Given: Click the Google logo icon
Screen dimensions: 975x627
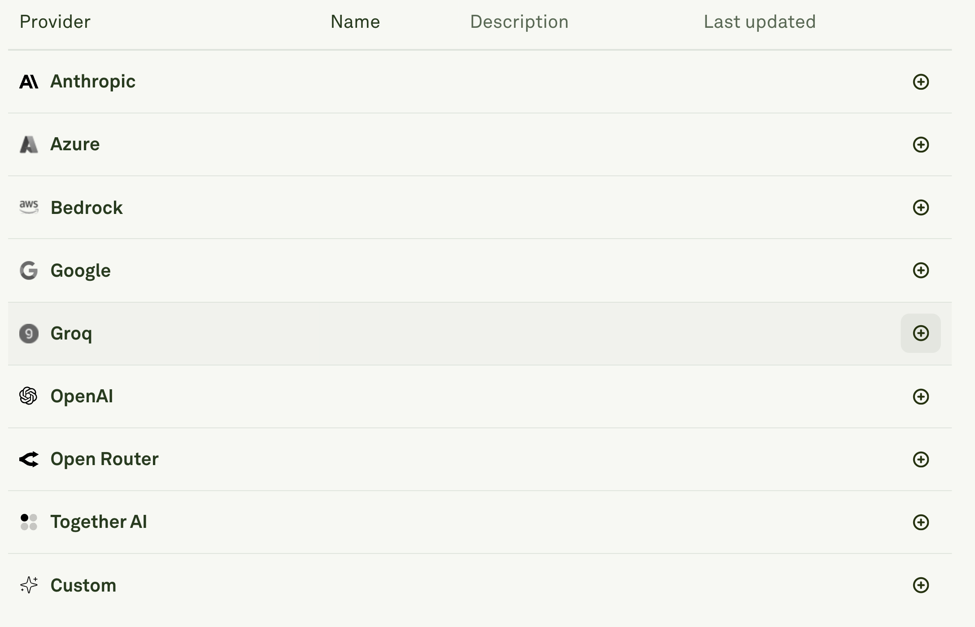Looking at the screenshot, I should point(29,270).
